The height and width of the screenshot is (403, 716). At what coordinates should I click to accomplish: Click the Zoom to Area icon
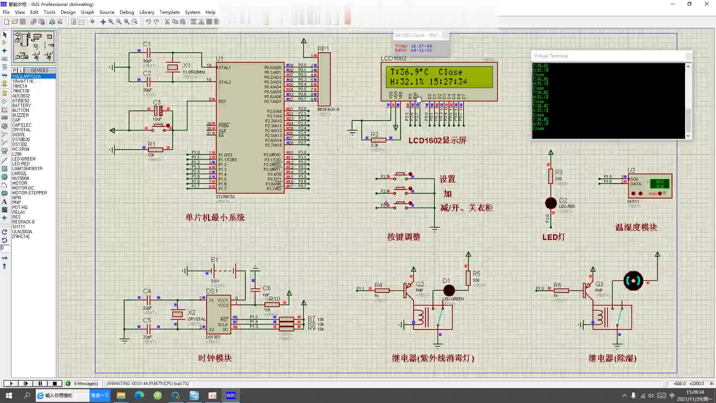click(135, 22)
